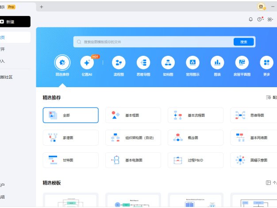Open the first featured template thumbnail
Viewport: 277px width, 208px height.
tap(71, 200)
